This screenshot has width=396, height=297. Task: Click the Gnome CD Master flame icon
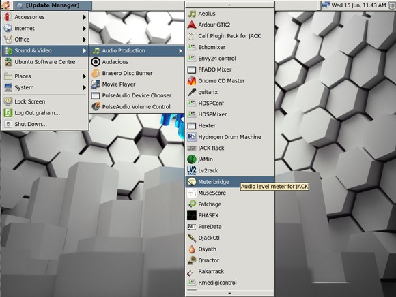[192, 81]
